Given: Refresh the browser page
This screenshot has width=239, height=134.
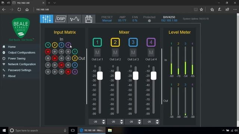Looking at the screenshot, I should (19, 9).
